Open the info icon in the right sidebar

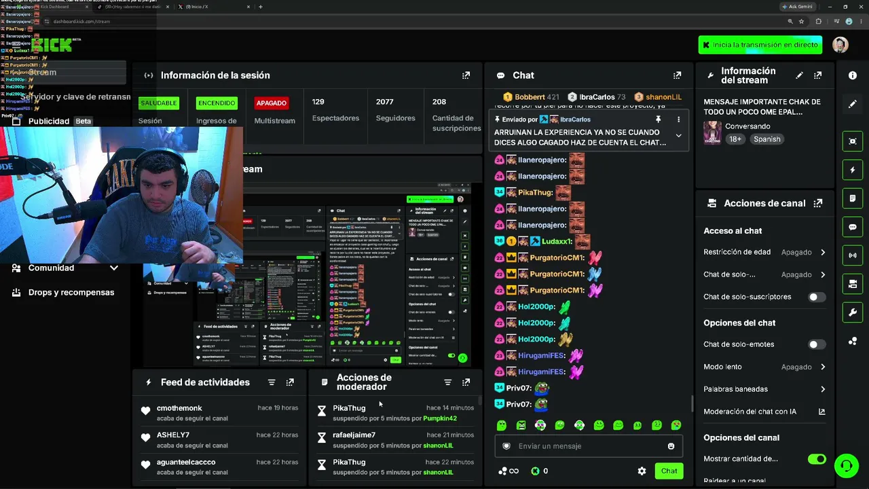tap(853, 75)
